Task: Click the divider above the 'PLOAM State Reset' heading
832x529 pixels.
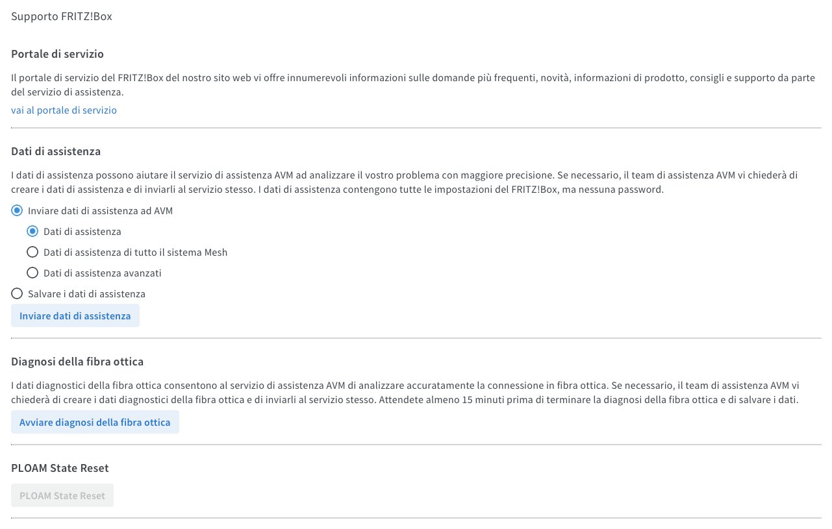Action: pos(416,445)
